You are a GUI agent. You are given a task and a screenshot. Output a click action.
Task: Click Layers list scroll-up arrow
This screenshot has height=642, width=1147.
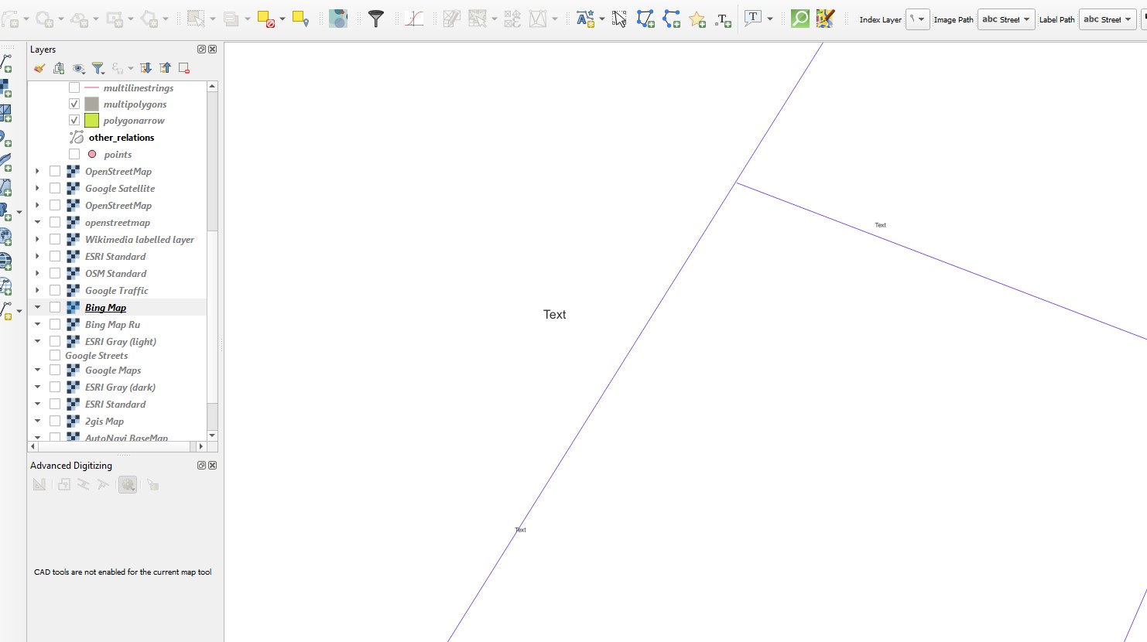pyautogui.click(x=212, y=86)
